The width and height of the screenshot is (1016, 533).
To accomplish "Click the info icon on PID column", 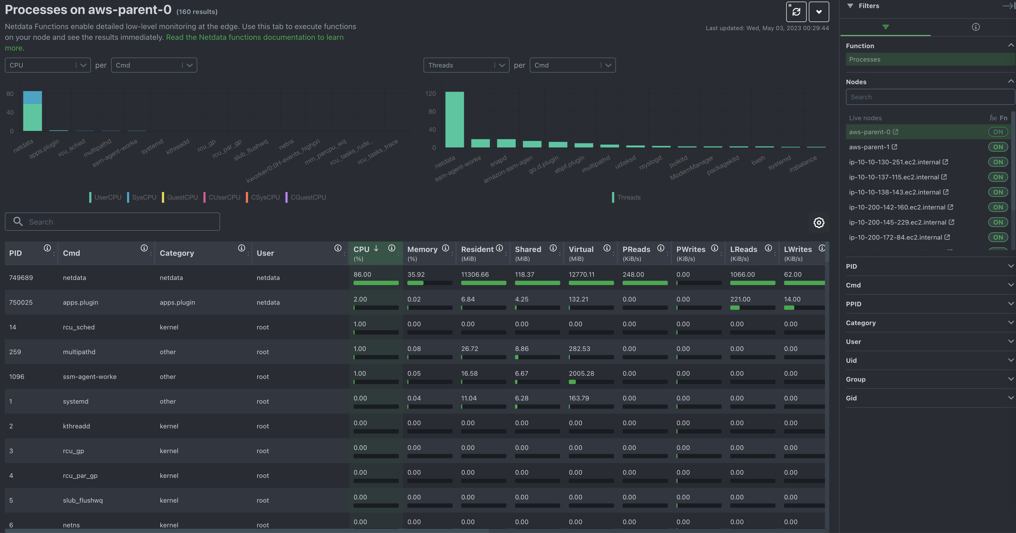I will coord(47,248).
